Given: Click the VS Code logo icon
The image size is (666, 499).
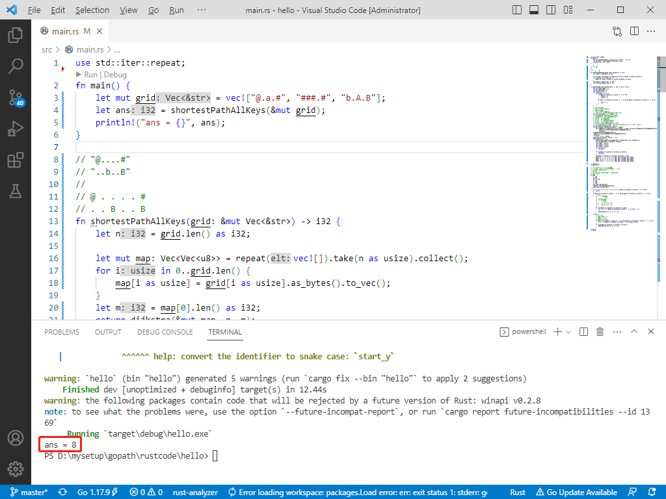Looking at the screenshot, I should [12, 10].
